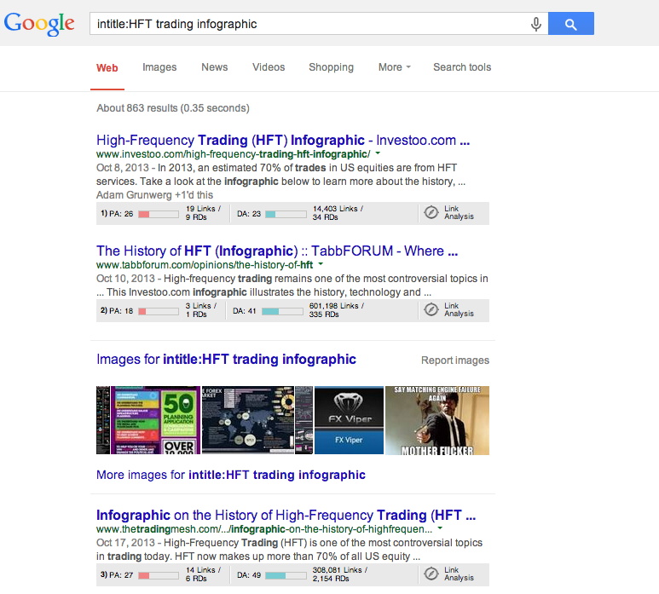
Task: Open Search tools
Action: pos(462,67)
